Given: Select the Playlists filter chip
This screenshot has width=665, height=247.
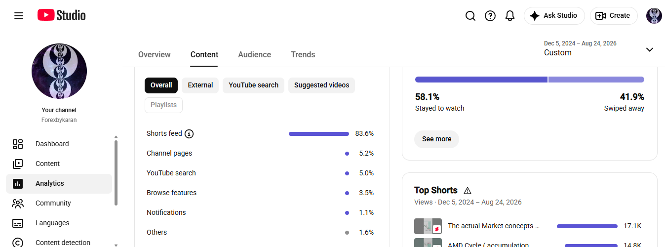Looking at the screenshot, I should click(x=163, y=105).
